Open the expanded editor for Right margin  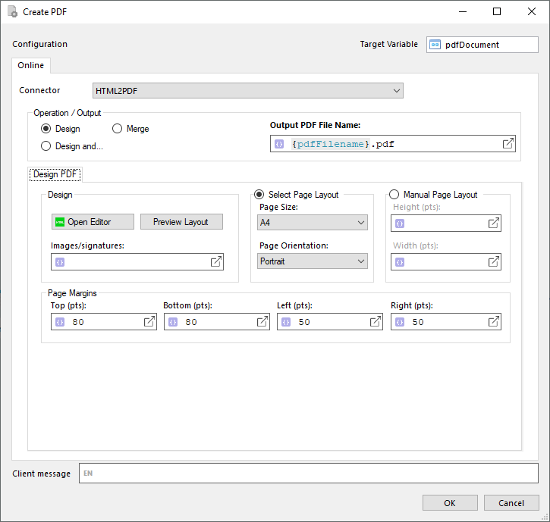click(494, 321)
